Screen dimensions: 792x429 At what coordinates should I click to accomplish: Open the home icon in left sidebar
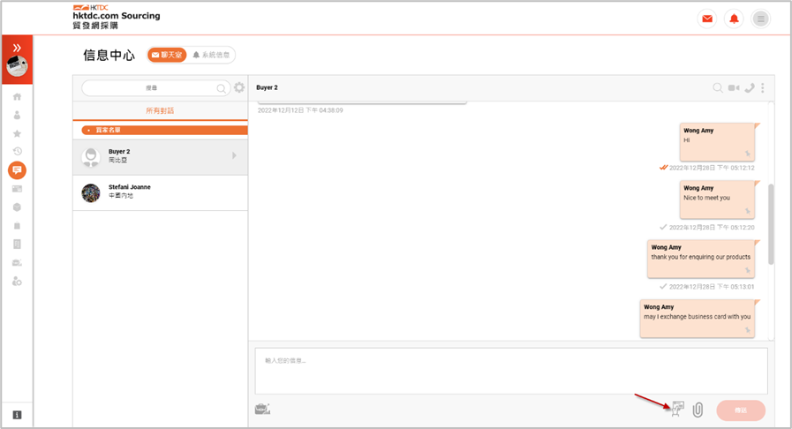(17, 97)
